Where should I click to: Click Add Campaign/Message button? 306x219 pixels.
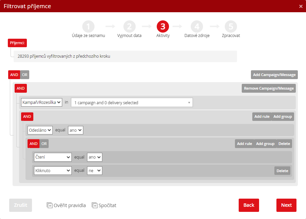click(274, 75)
